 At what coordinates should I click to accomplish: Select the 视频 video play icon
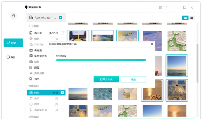(x=31, y=104)
